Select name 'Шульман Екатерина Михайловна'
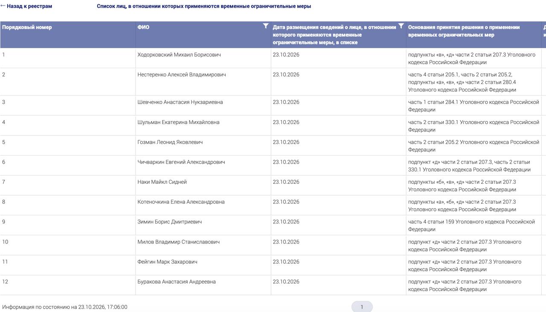The image size is (546, 312). click(x=178, y=122)
